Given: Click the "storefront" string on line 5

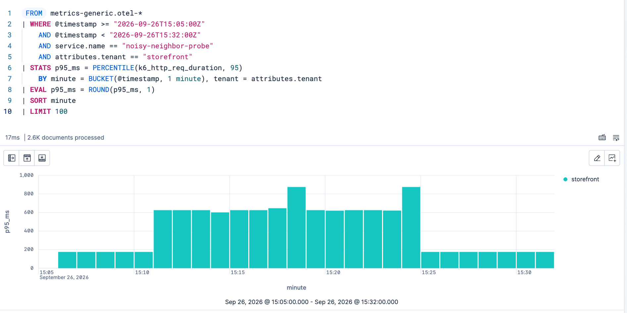Looking at the screenshot, I should (x=168, y=57).
